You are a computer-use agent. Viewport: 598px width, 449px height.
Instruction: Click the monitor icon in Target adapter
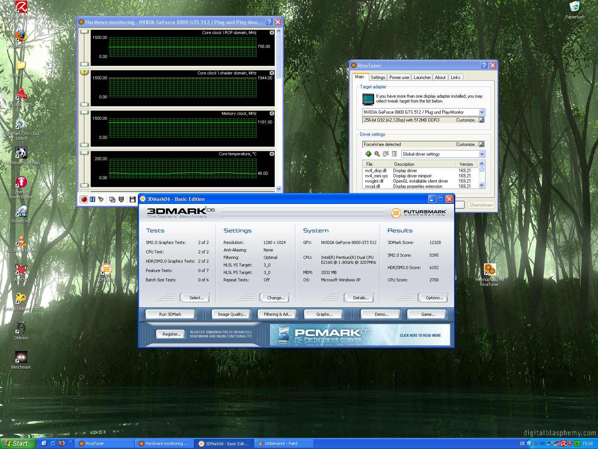click(x=368, y=99)
